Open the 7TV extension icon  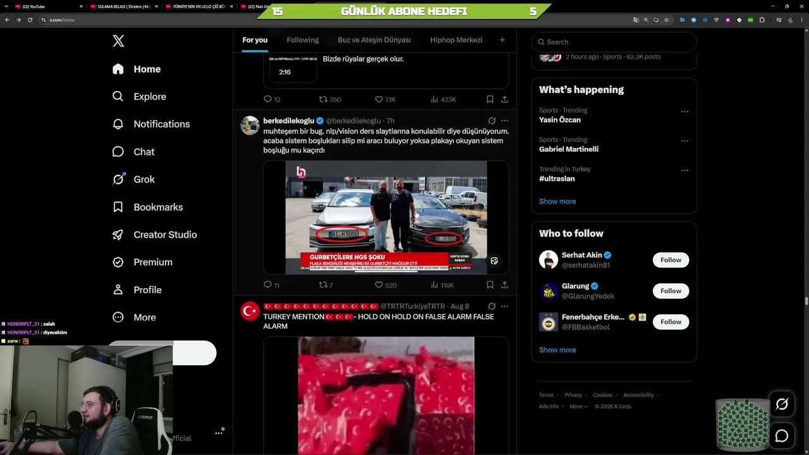pos(682,20)
